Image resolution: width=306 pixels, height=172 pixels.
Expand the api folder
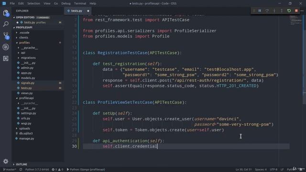tap(23, 53)
